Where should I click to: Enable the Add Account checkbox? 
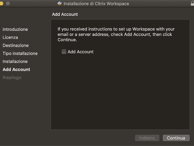tap(64, 52)
